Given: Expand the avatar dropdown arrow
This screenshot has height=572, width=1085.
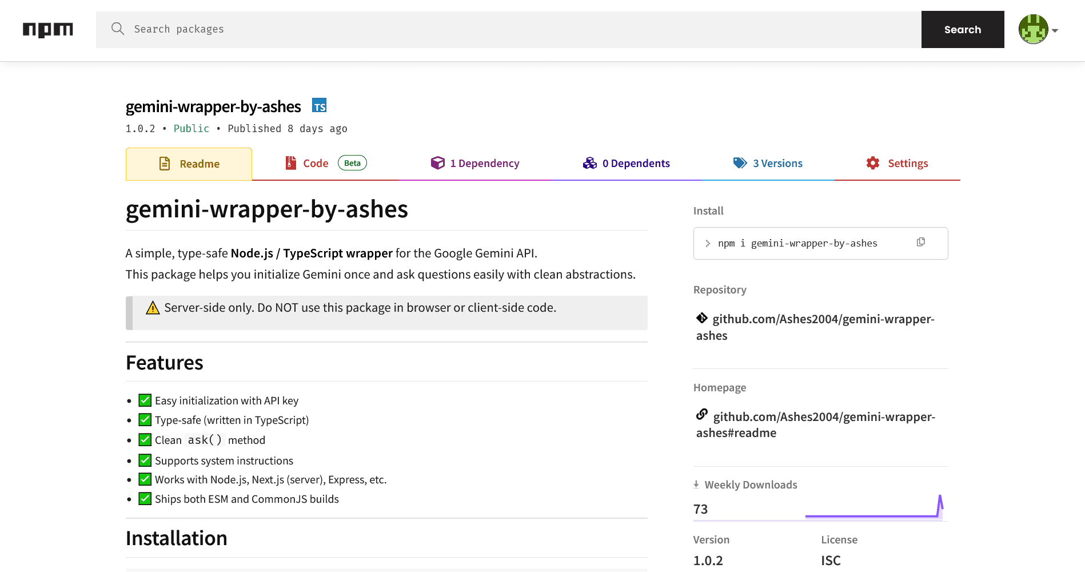Looking at the screenshot, I should (x=1055, y=31).
